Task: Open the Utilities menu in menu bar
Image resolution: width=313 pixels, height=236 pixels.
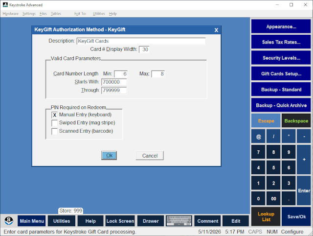Action: (99, 14)
